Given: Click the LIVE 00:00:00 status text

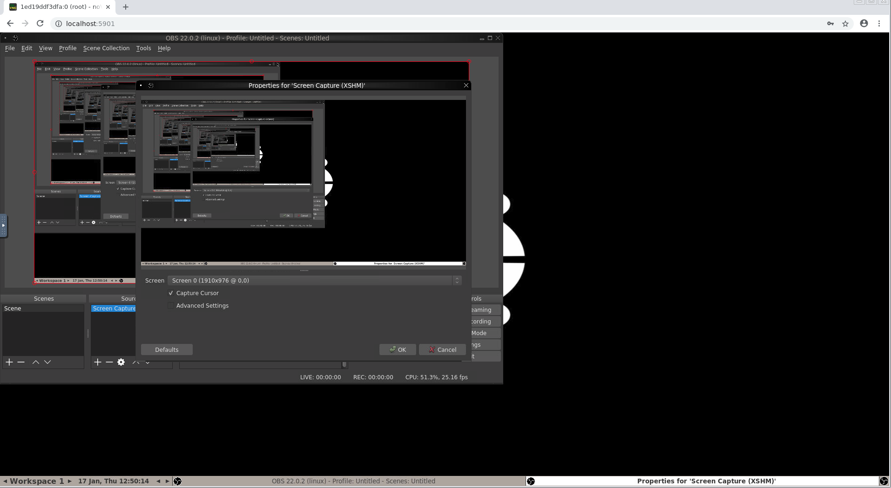Looking at the screenshot, I should pos(320,377).
